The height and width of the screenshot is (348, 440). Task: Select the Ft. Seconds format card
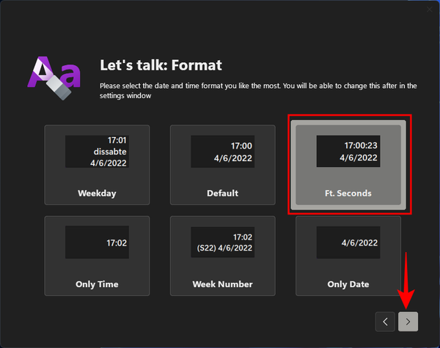tap(348, 164)
